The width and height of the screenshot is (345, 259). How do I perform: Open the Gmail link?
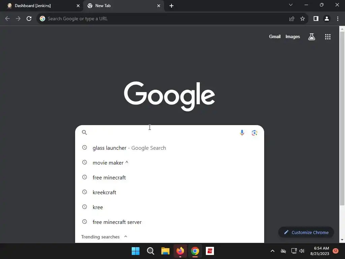tap(275, 36)
